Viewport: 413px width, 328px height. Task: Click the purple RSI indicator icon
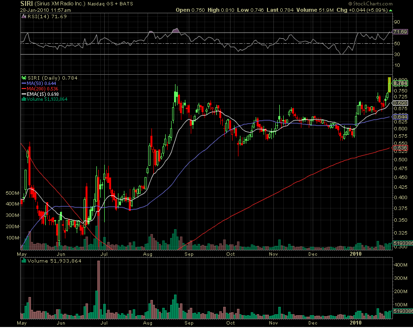(24, 17)
